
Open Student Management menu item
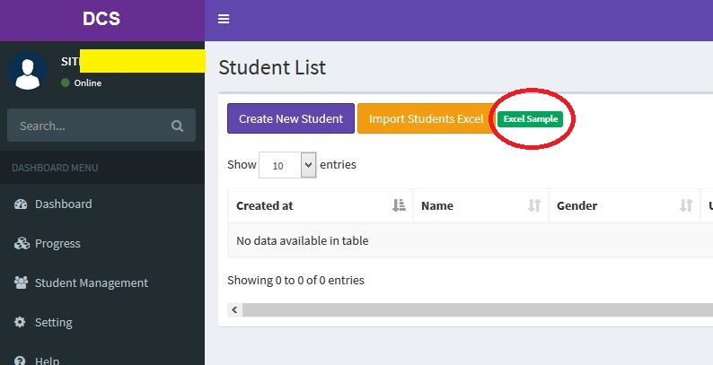tap(91, 283)
